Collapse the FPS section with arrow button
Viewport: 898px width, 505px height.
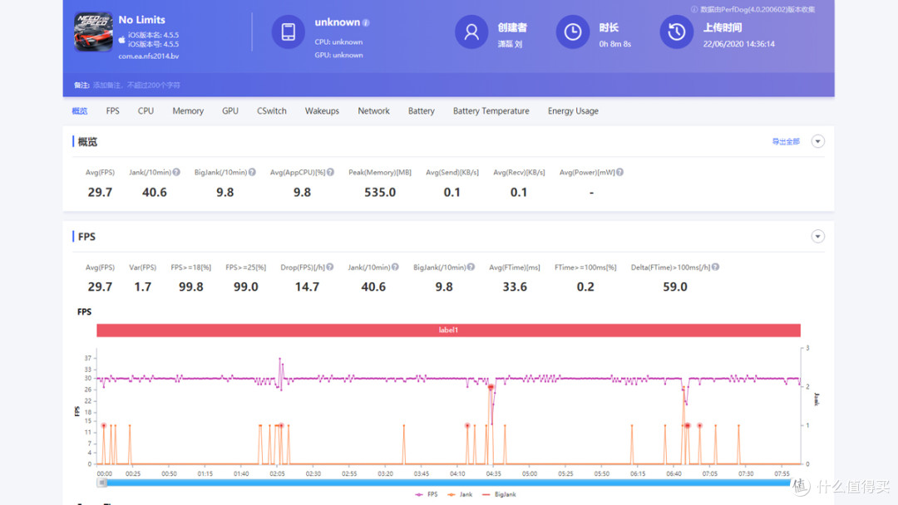click(818, 236)
